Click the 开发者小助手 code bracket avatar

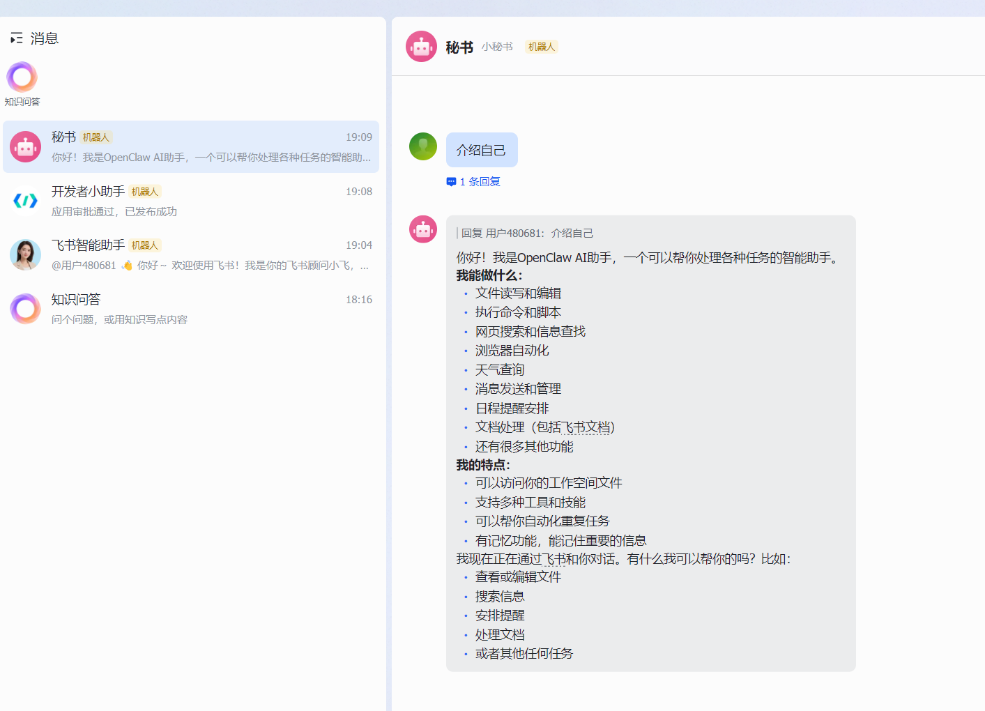click(x=26, y=201)
